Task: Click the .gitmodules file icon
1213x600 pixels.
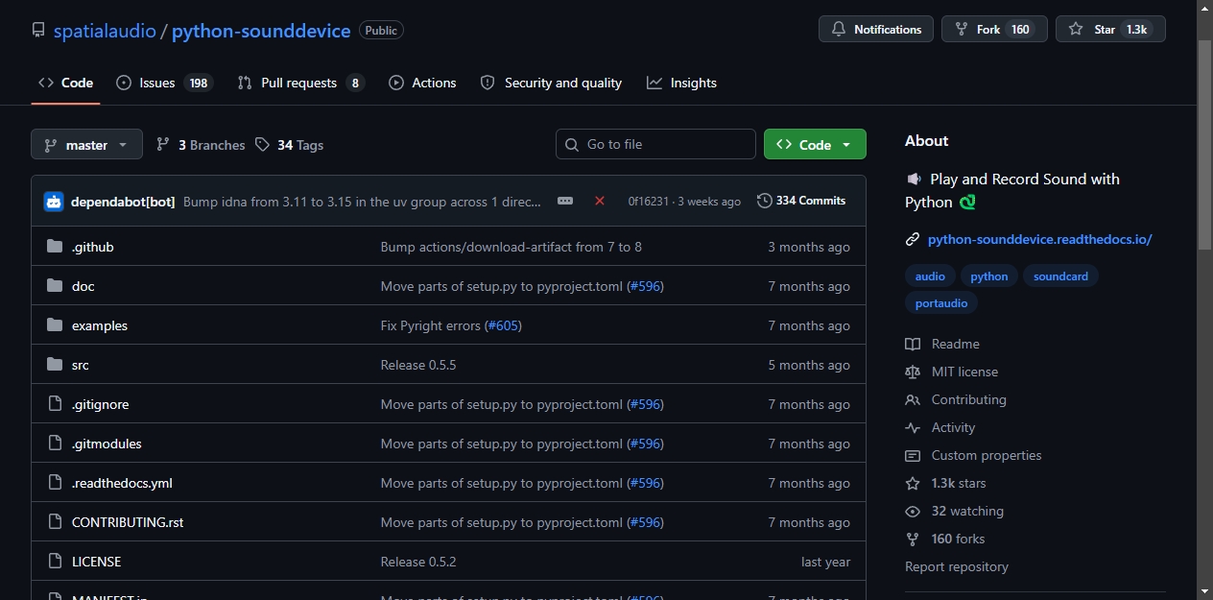Action: (x=55, y=444)
